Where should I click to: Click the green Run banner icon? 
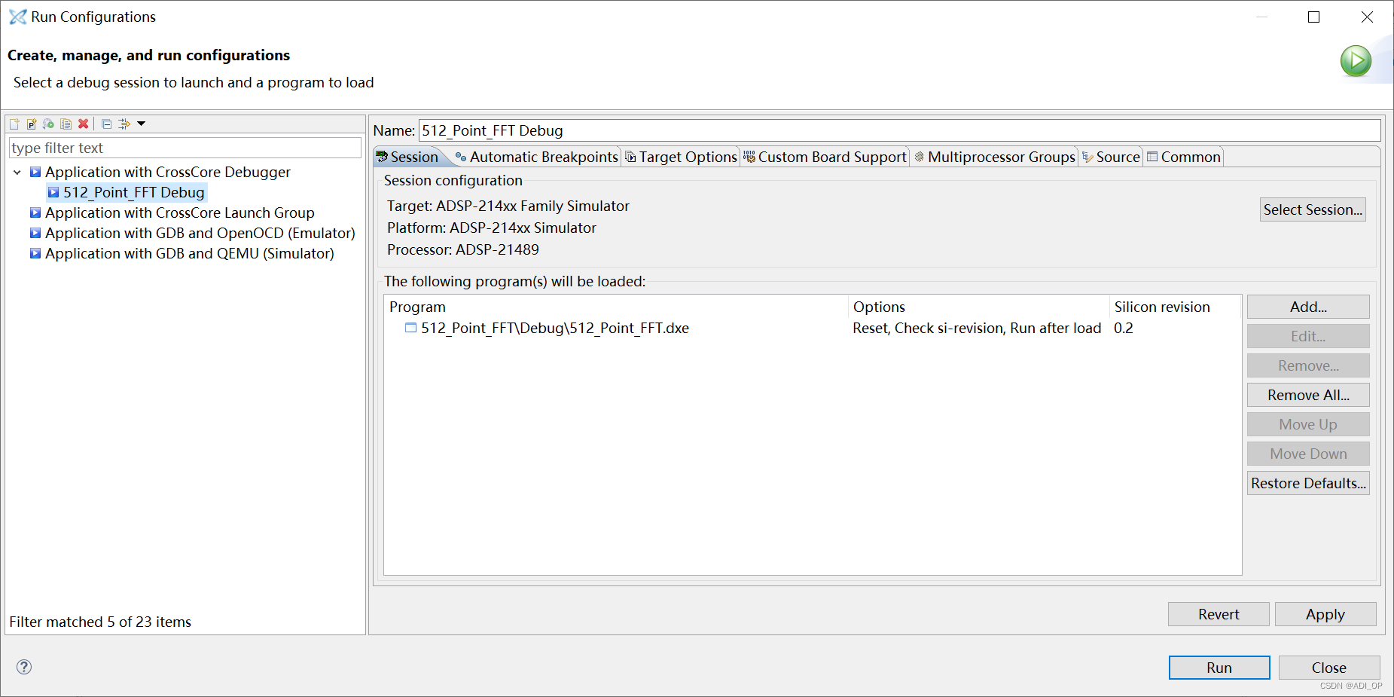point(1356,61)
